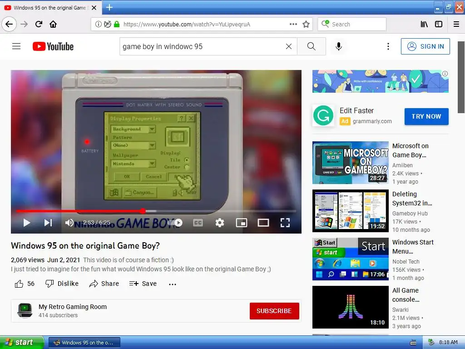465x349 pixels.
Task: Clear the YouTube search text
Action: tap(288, 46)
